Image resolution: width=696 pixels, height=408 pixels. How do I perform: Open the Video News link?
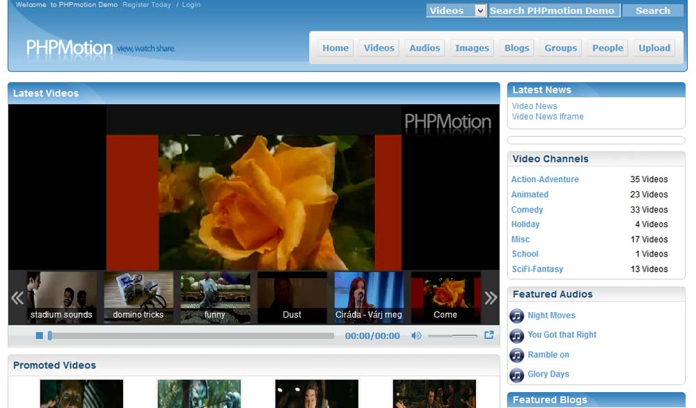(535, 106)
